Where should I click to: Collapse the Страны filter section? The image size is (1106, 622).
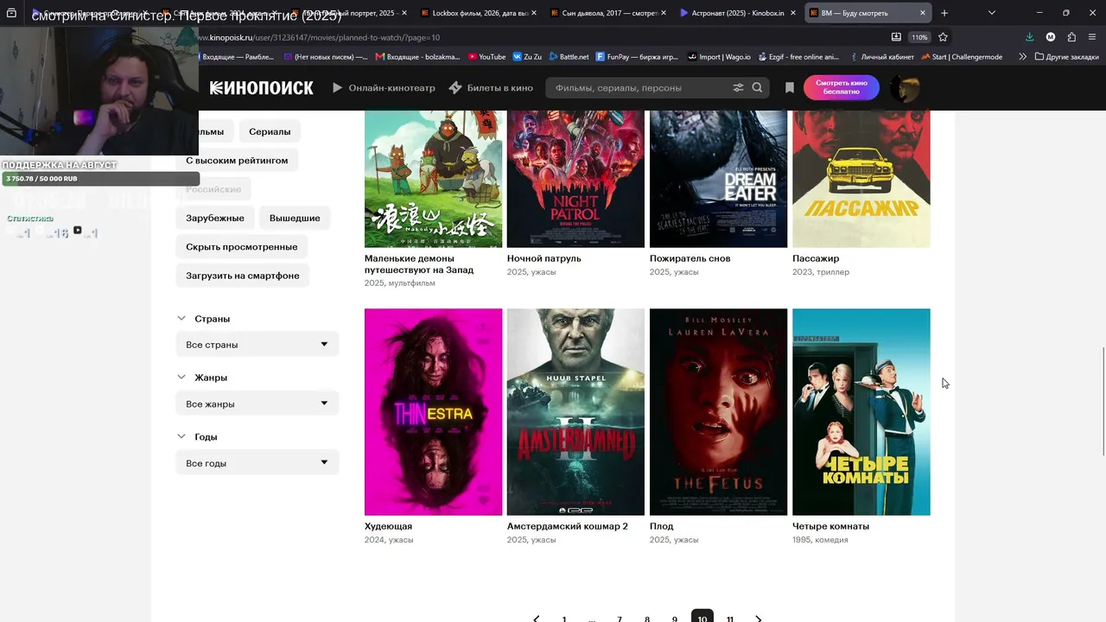[181, 319]
